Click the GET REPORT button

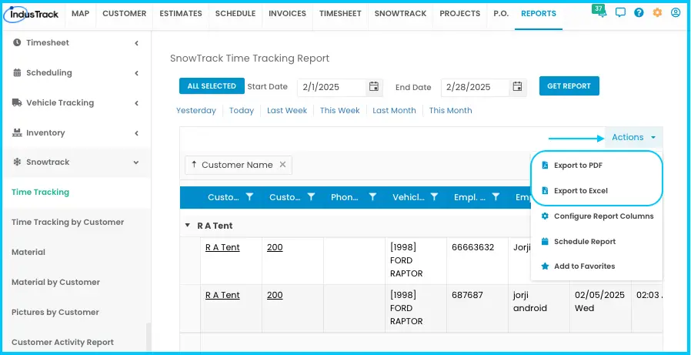tap(569, 86)
